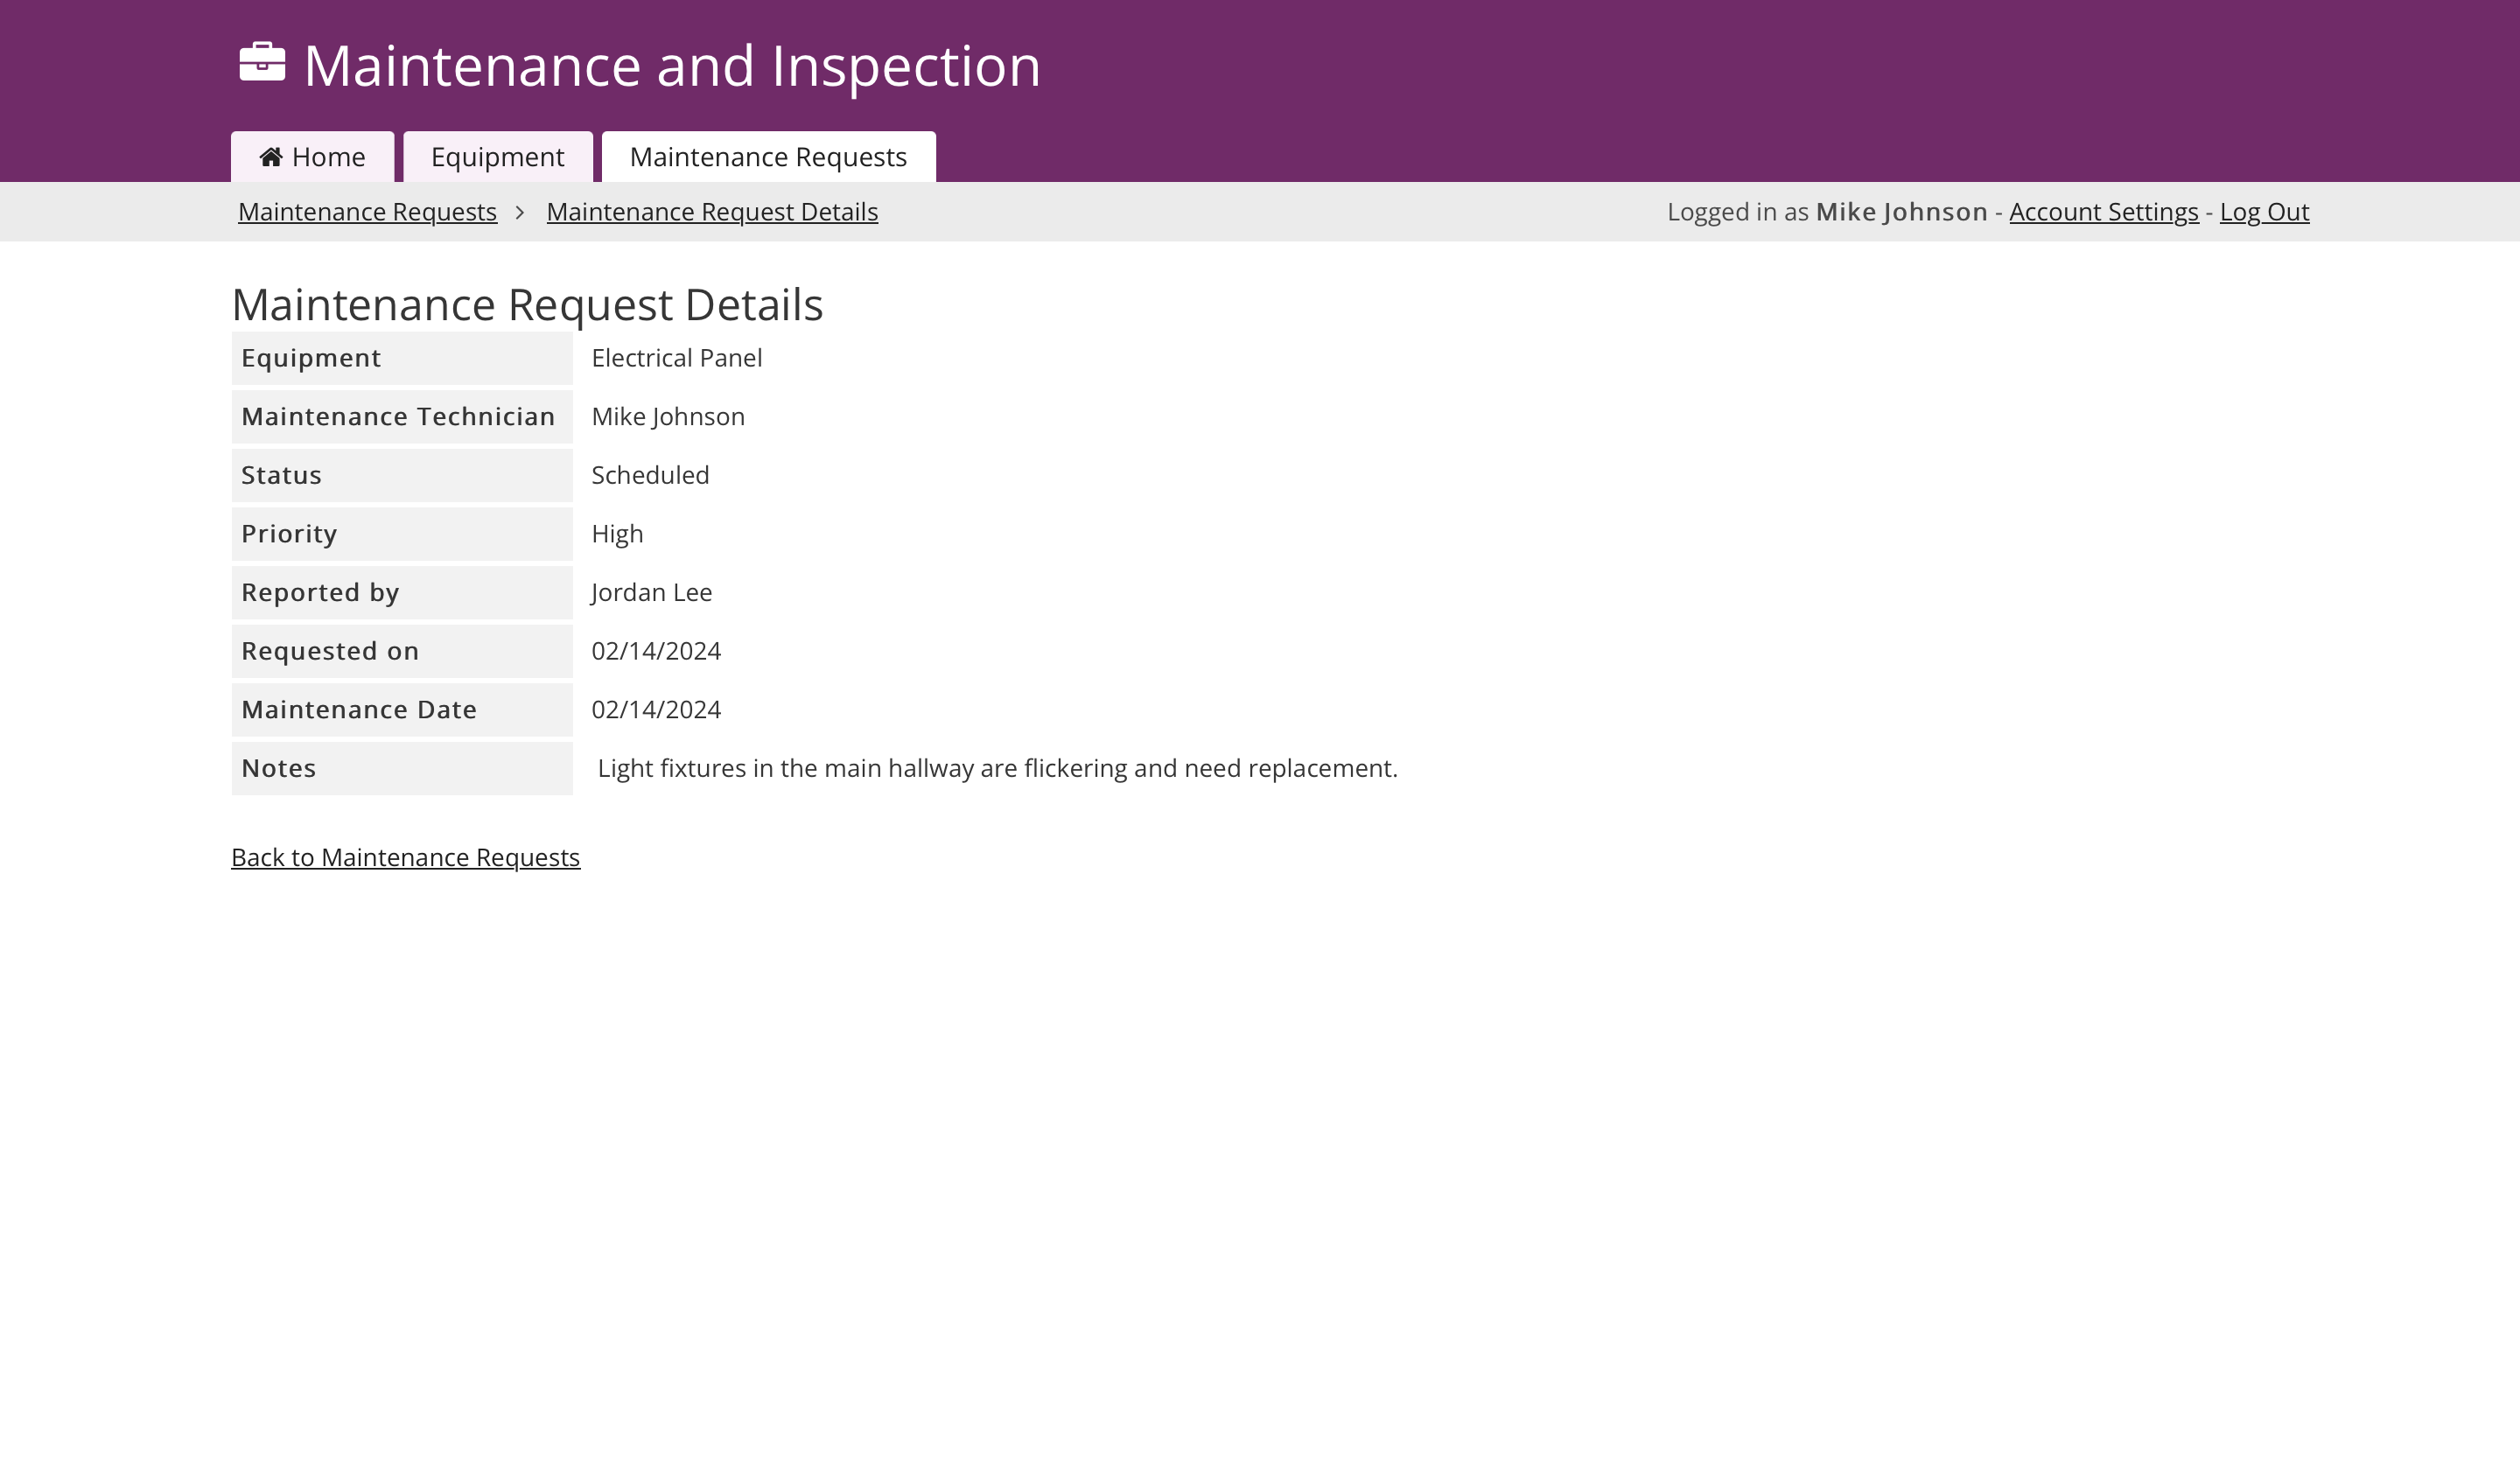Go back to Maintenance Requests list
The image size is (2520, 1482).
405,857
